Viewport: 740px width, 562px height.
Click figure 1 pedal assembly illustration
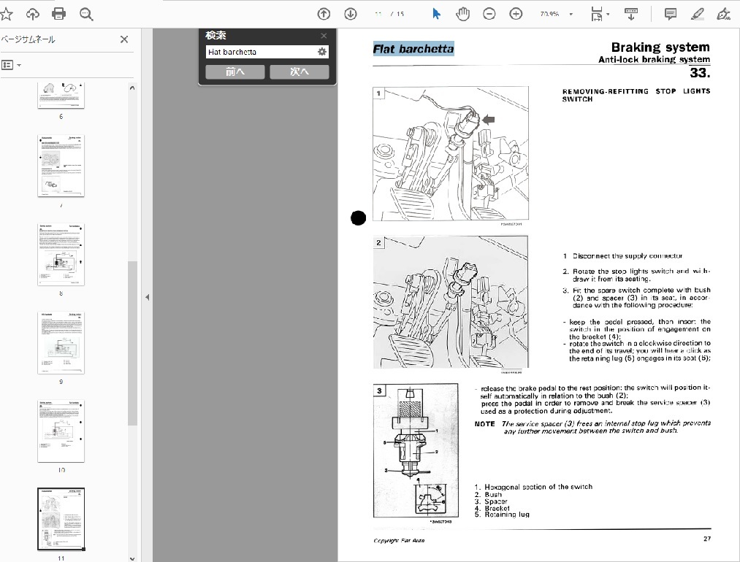(x=451, y=153)
